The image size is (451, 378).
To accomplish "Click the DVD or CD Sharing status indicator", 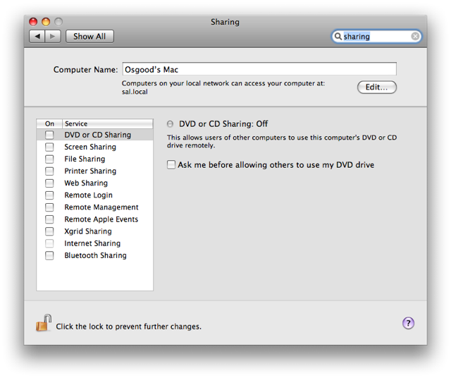I will tap(171, 124).
